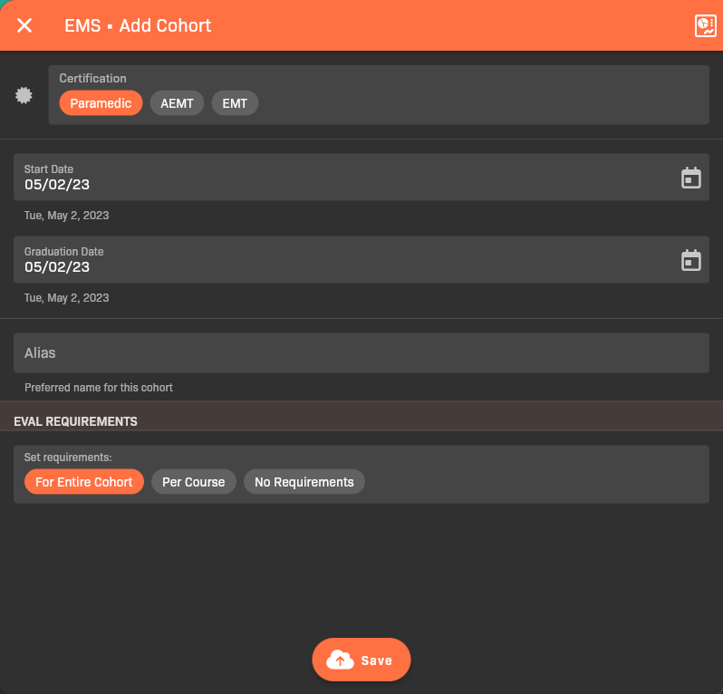The width and height of the screenshot is (723, 694).
Task: Click the Set requirements label
Action: tap(68, 458)
